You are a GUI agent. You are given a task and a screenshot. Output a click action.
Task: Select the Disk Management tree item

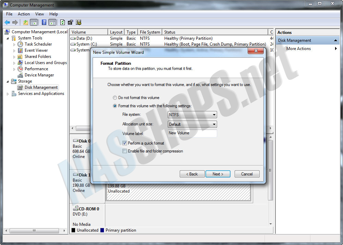41,87
